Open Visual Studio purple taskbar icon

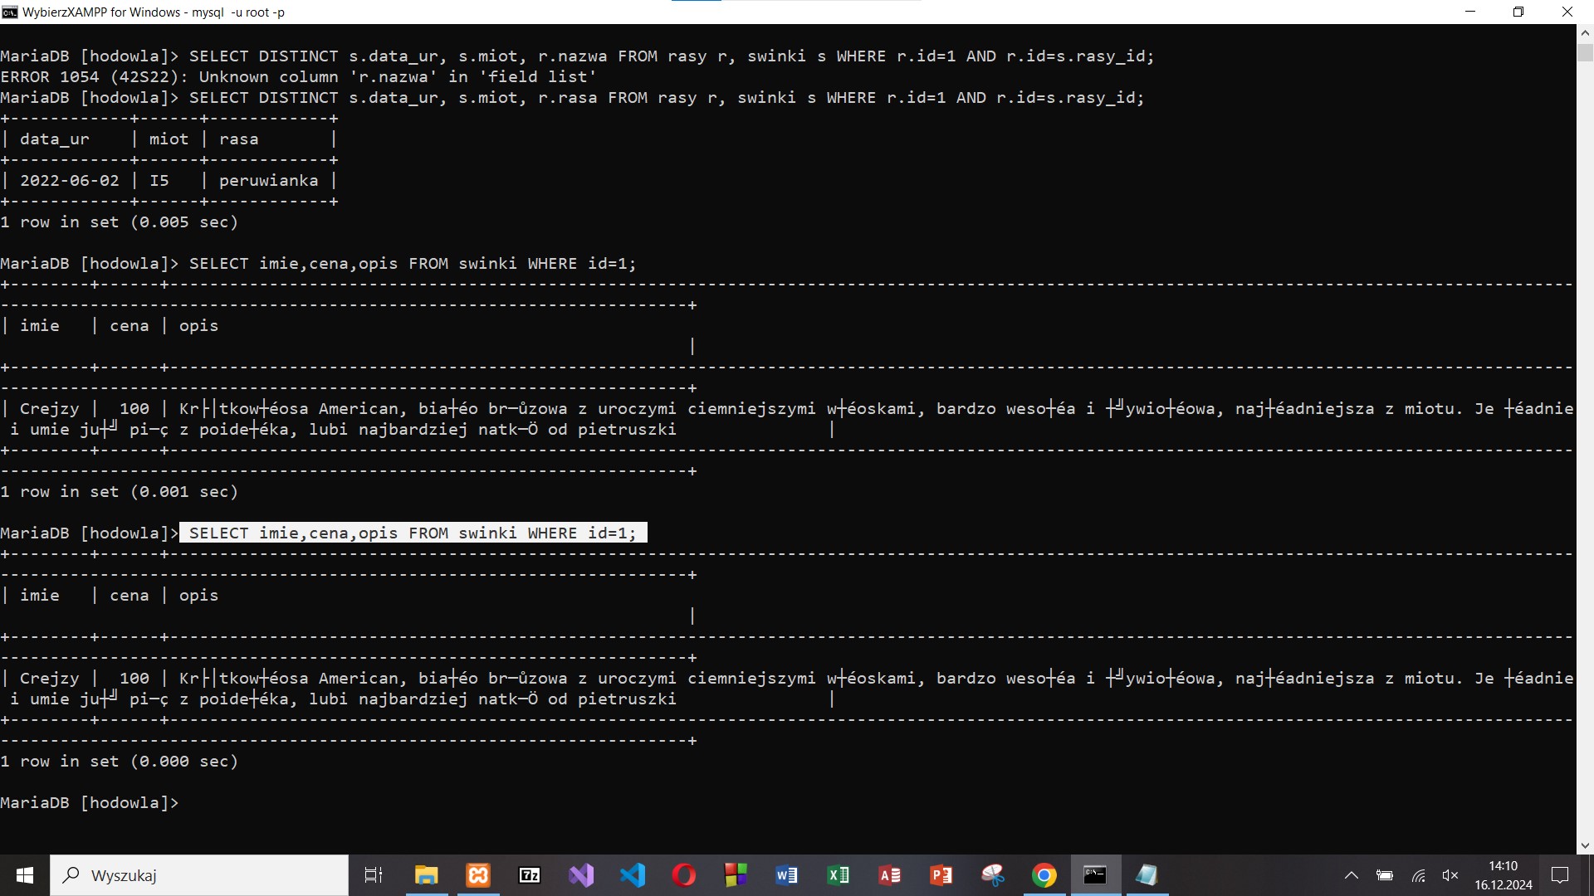tap(581, 875)
